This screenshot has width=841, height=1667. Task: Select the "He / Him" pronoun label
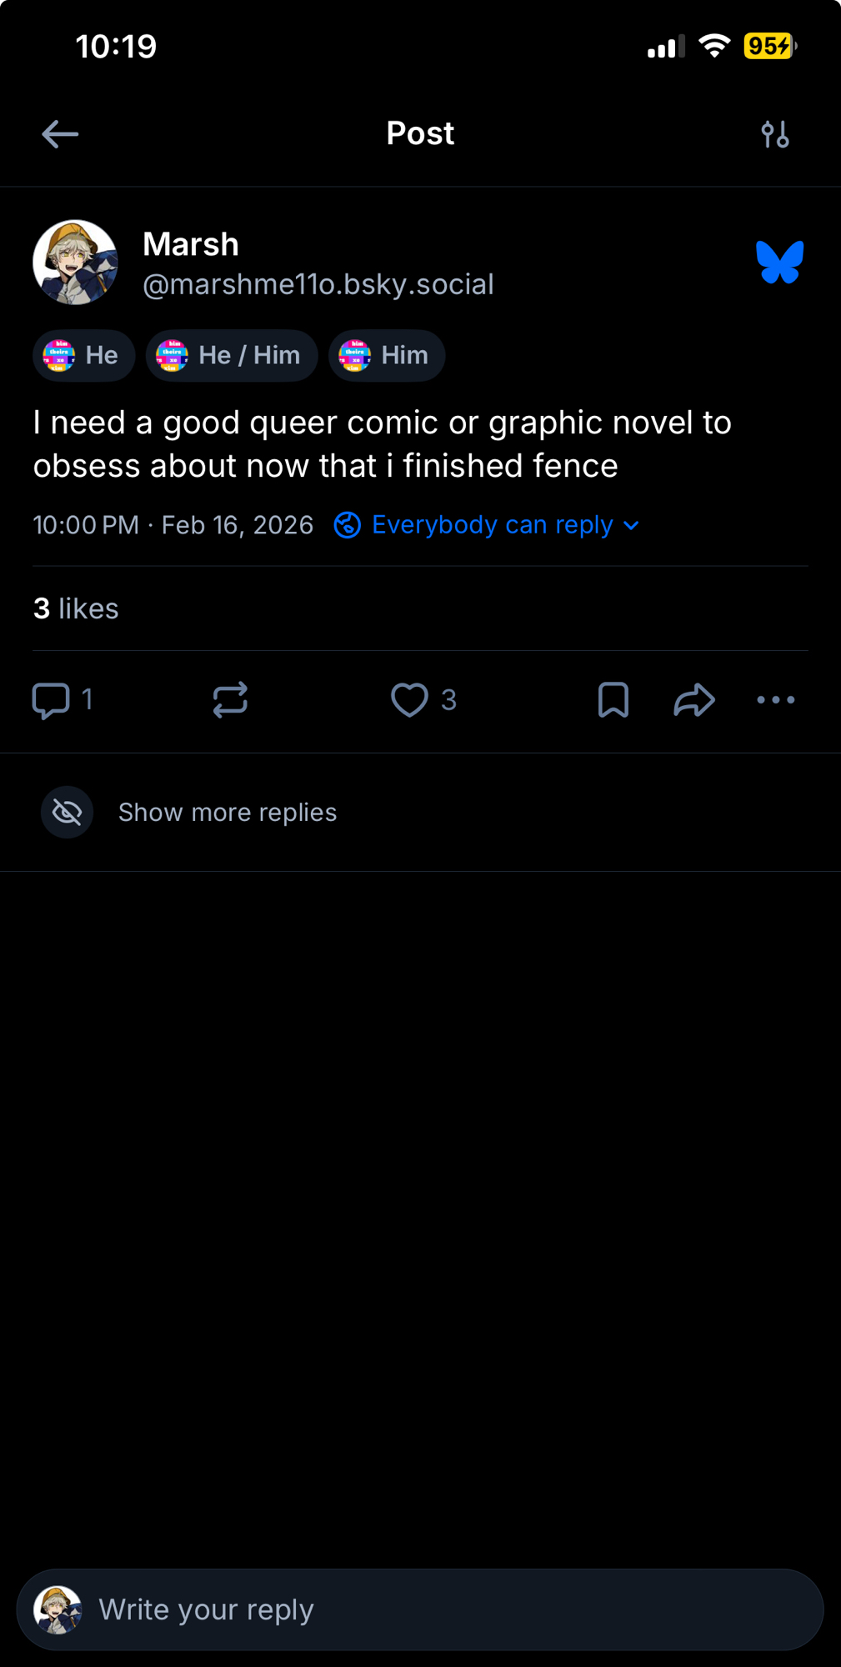click(232, 356)
